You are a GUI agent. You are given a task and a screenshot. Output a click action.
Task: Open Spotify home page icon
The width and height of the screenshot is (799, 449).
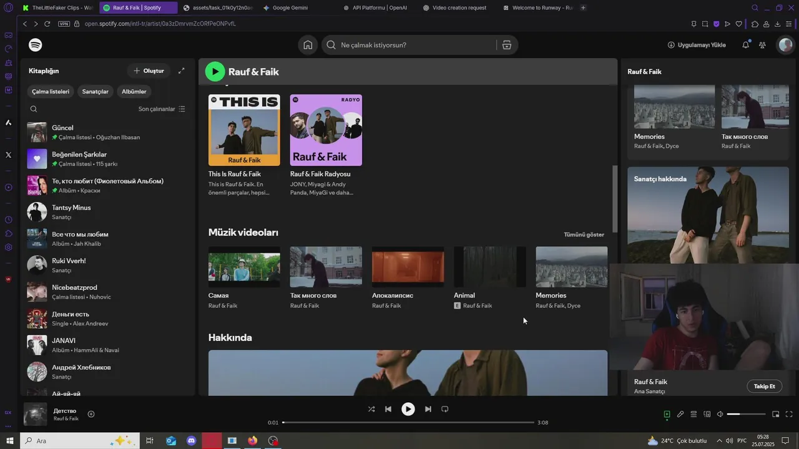click(308, 45)
